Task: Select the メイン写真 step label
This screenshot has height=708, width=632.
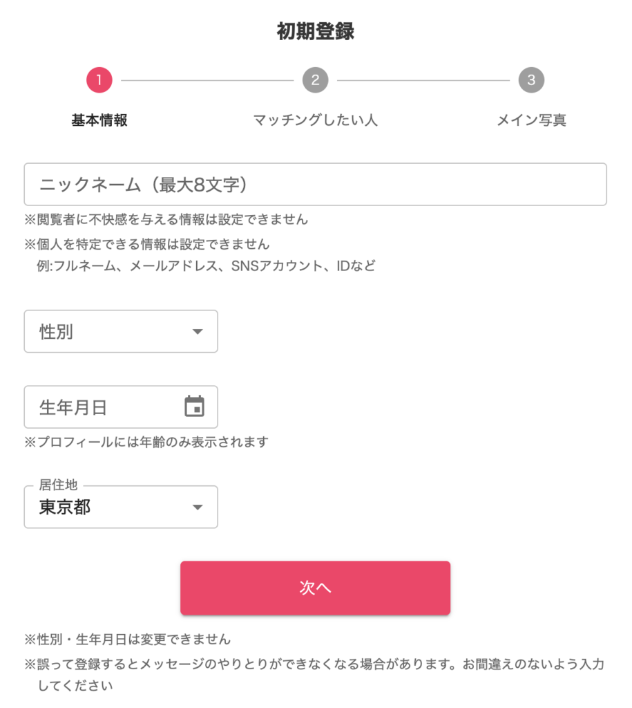Action: tap(533, 119)
